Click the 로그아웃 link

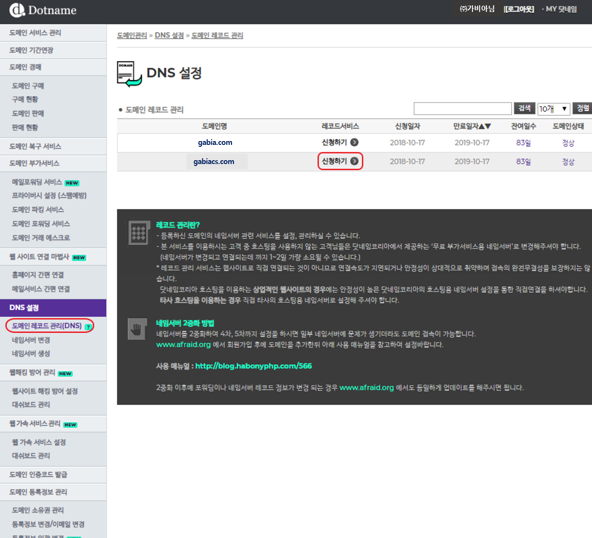tap(519, 9)
